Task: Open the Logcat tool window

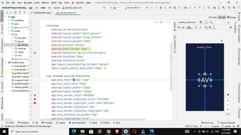Action: [60, 123]
